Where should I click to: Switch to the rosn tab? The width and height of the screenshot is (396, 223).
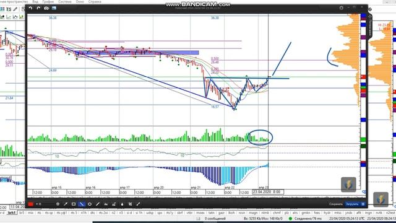pos(242,213)
